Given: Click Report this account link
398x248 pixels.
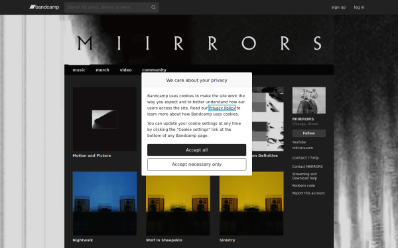Looking at the screenshot, I should point(308,193).
